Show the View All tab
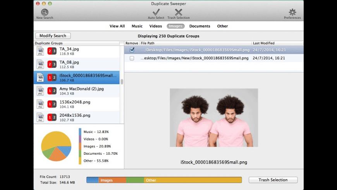Image resolution: width=337 pixels, height=190 pixels. pos(117,26)
